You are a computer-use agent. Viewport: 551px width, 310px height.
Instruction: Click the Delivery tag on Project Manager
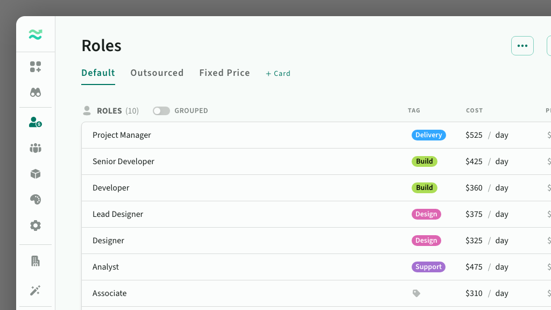[428, 135]
